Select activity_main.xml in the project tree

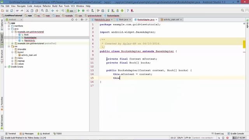click(x=29, y=55)
